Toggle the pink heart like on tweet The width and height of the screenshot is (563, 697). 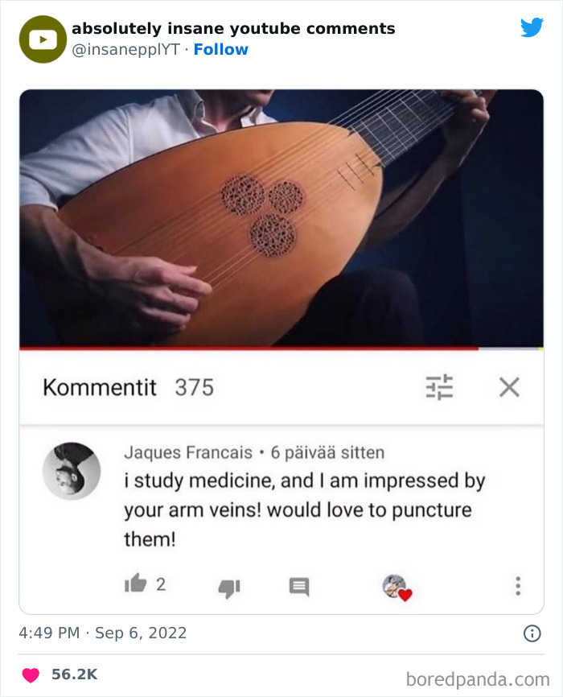31,674
